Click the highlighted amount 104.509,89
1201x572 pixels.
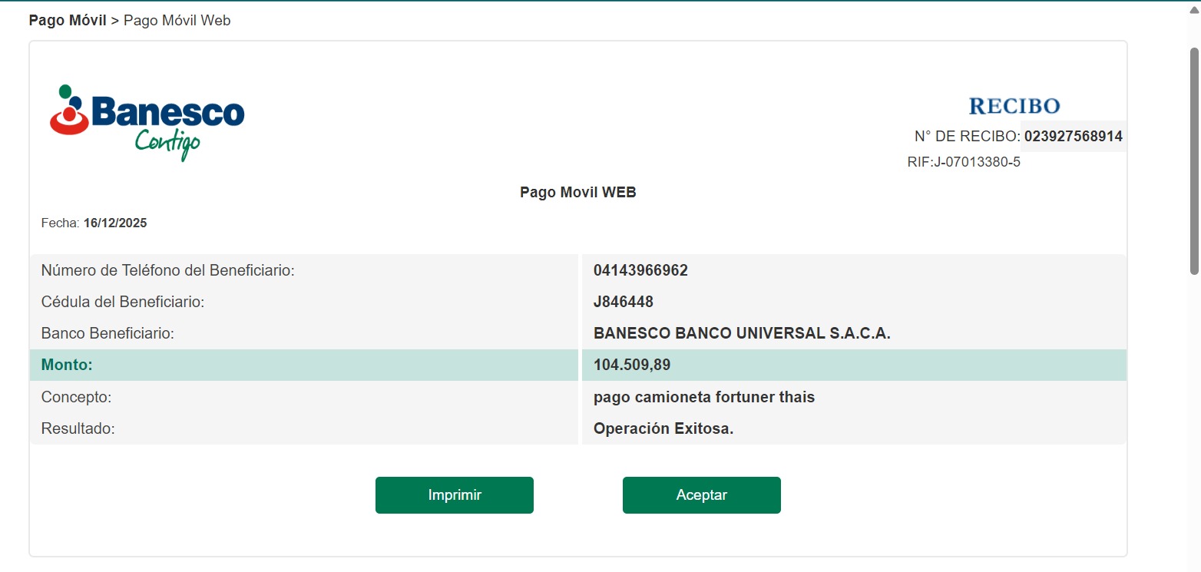point(631,365)
